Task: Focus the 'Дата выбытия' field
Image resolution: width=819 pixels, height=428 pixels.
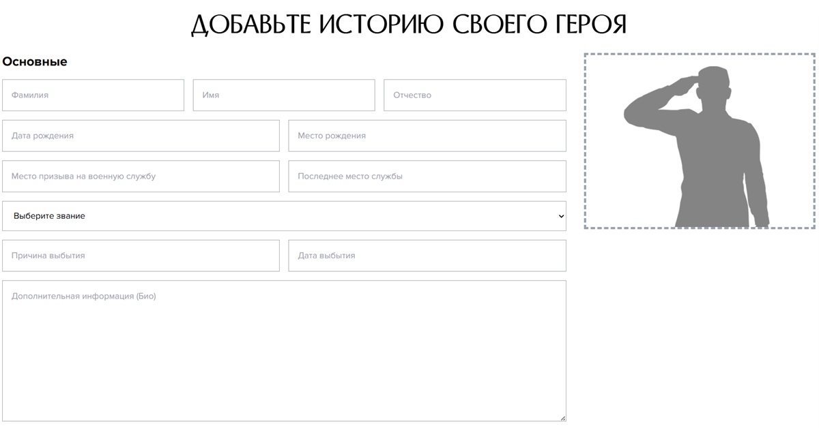Action: coord(427,256)
